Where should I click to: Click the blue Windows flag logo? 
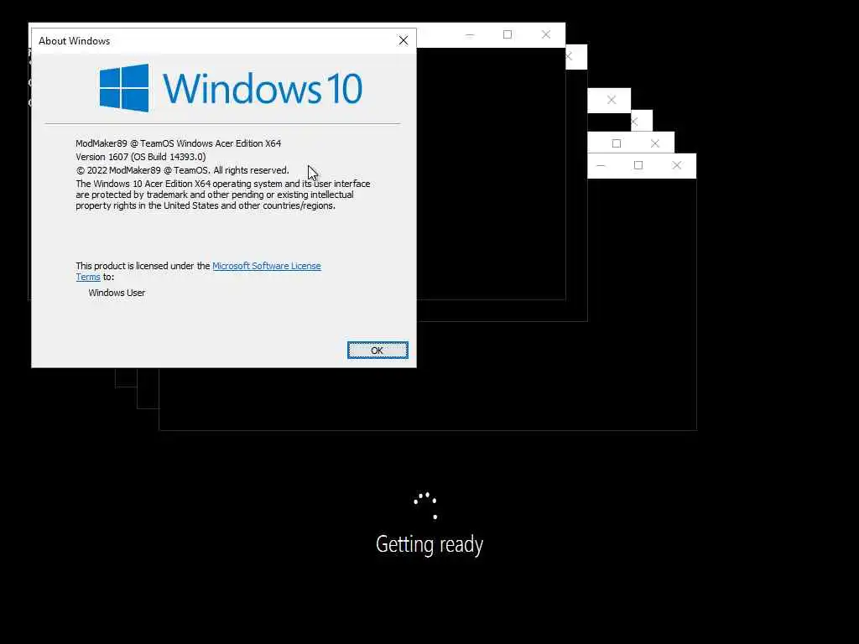124,87
